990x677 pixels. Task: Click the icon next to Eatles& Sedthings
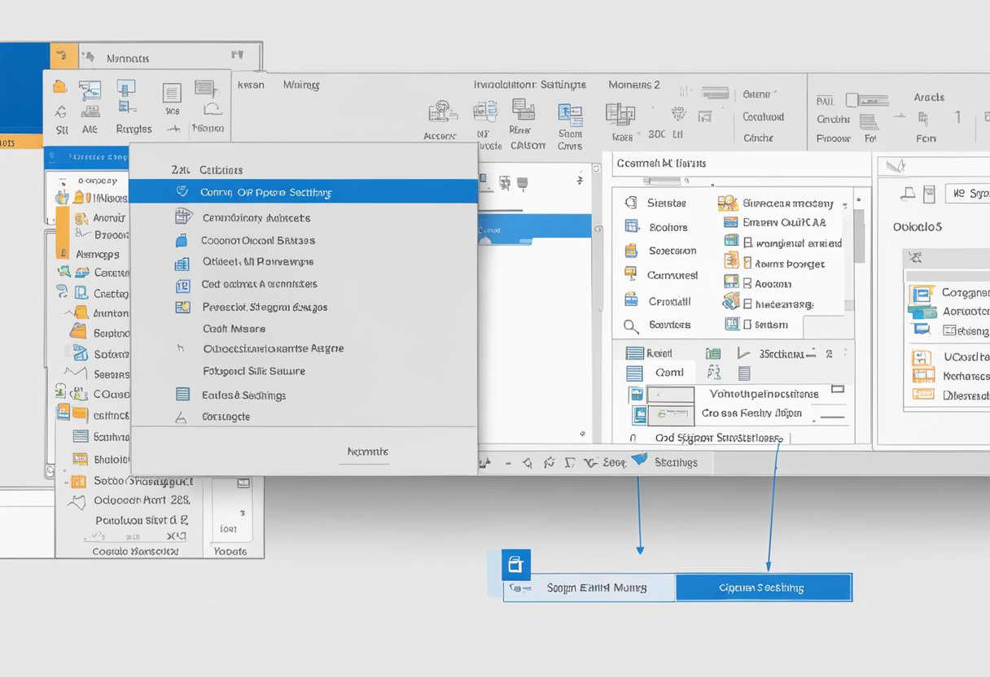point(183,395)
